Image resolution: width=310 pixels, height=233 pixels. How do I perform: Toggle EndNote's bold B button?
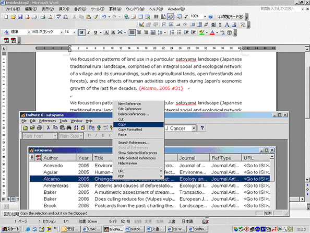[89, 135]
